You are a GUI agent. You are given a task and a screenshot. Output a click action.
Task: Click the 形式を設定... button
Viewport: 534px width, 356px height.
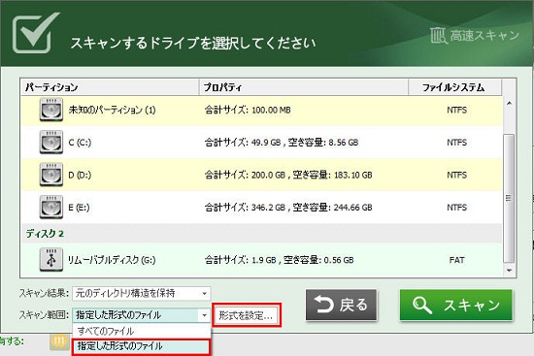[247, 315]
